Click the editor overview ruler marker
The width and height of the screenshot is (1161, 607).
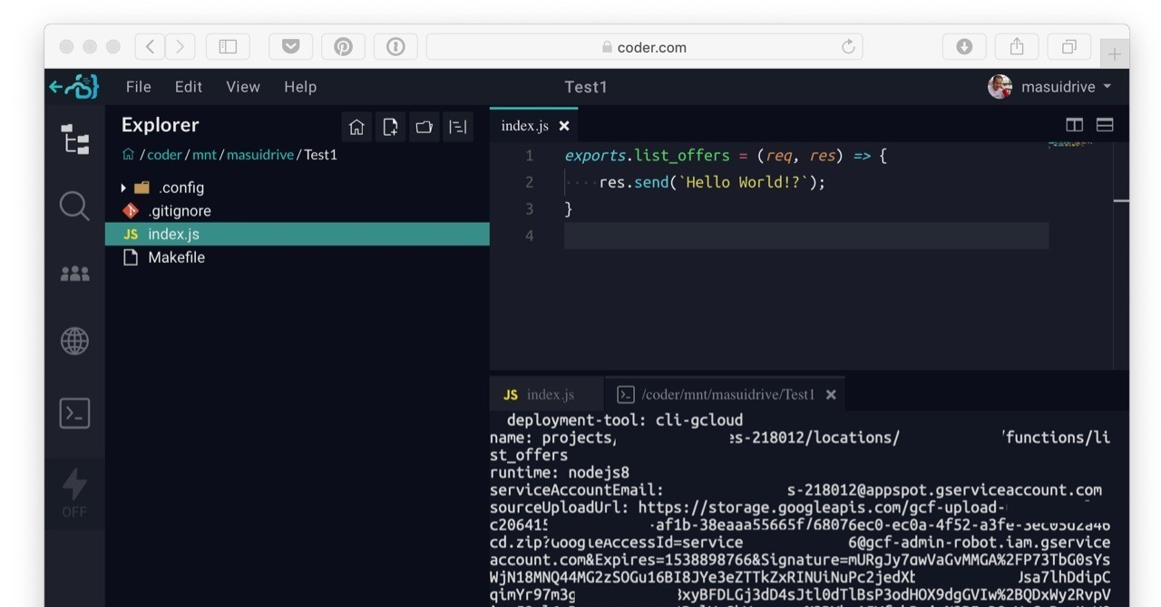[1121, 200]
